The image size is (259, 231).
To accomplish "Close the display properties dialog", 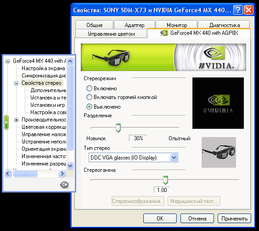I will coord(248,10).
